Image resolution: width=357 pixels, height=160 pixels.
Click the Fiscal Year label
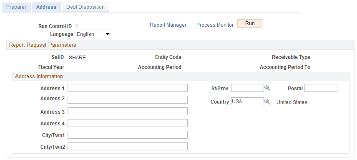coord(51,67)
